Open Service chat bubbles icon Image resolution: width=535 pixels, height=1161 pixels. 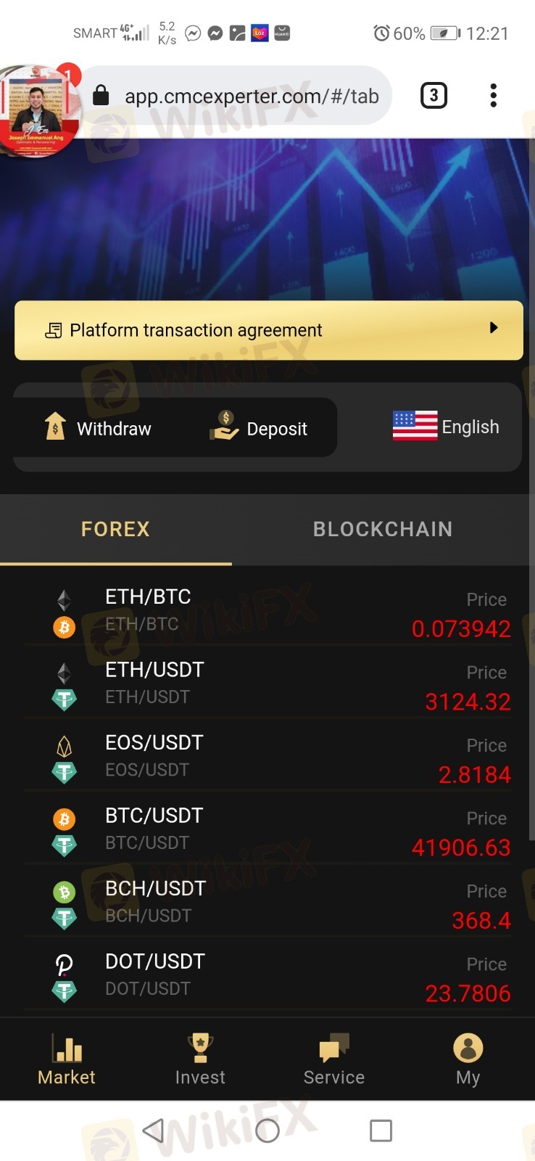click(x=334, y=1048)
